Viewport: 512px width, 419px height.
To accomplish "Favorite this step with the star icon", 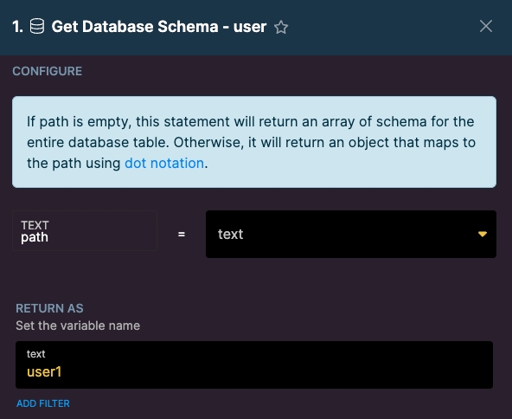I will (281, 27).
